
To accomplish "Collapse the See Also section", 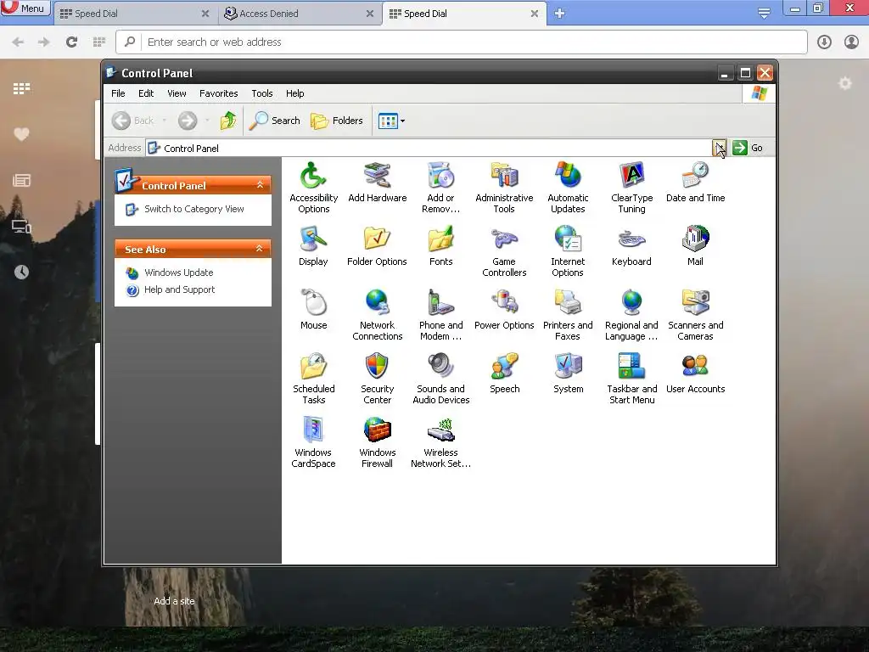I will point(260,249).
